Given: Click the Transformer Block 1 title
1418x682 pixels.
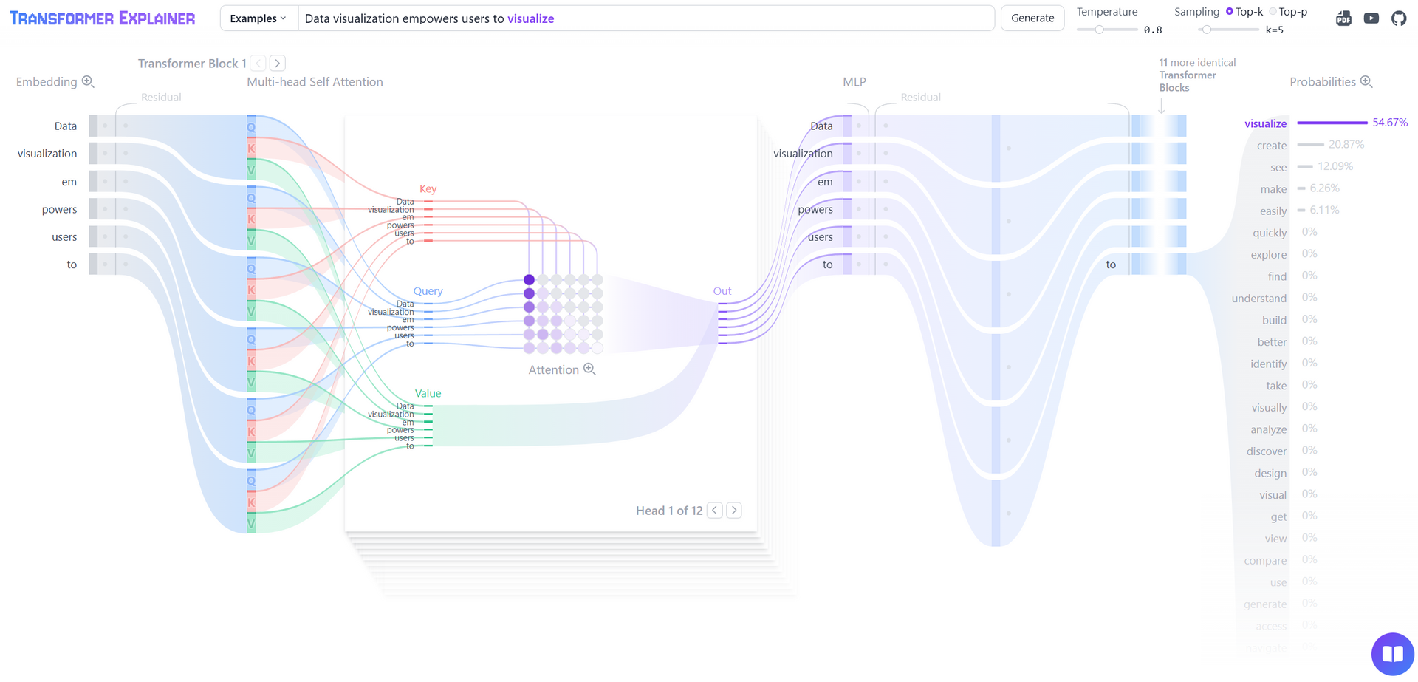Looking at the screenshot, I should (192, 63).
